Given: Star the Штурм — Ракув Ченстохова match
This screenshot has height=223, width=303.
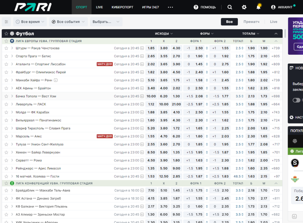Looking at the screenshot, I should coord(6,48).
